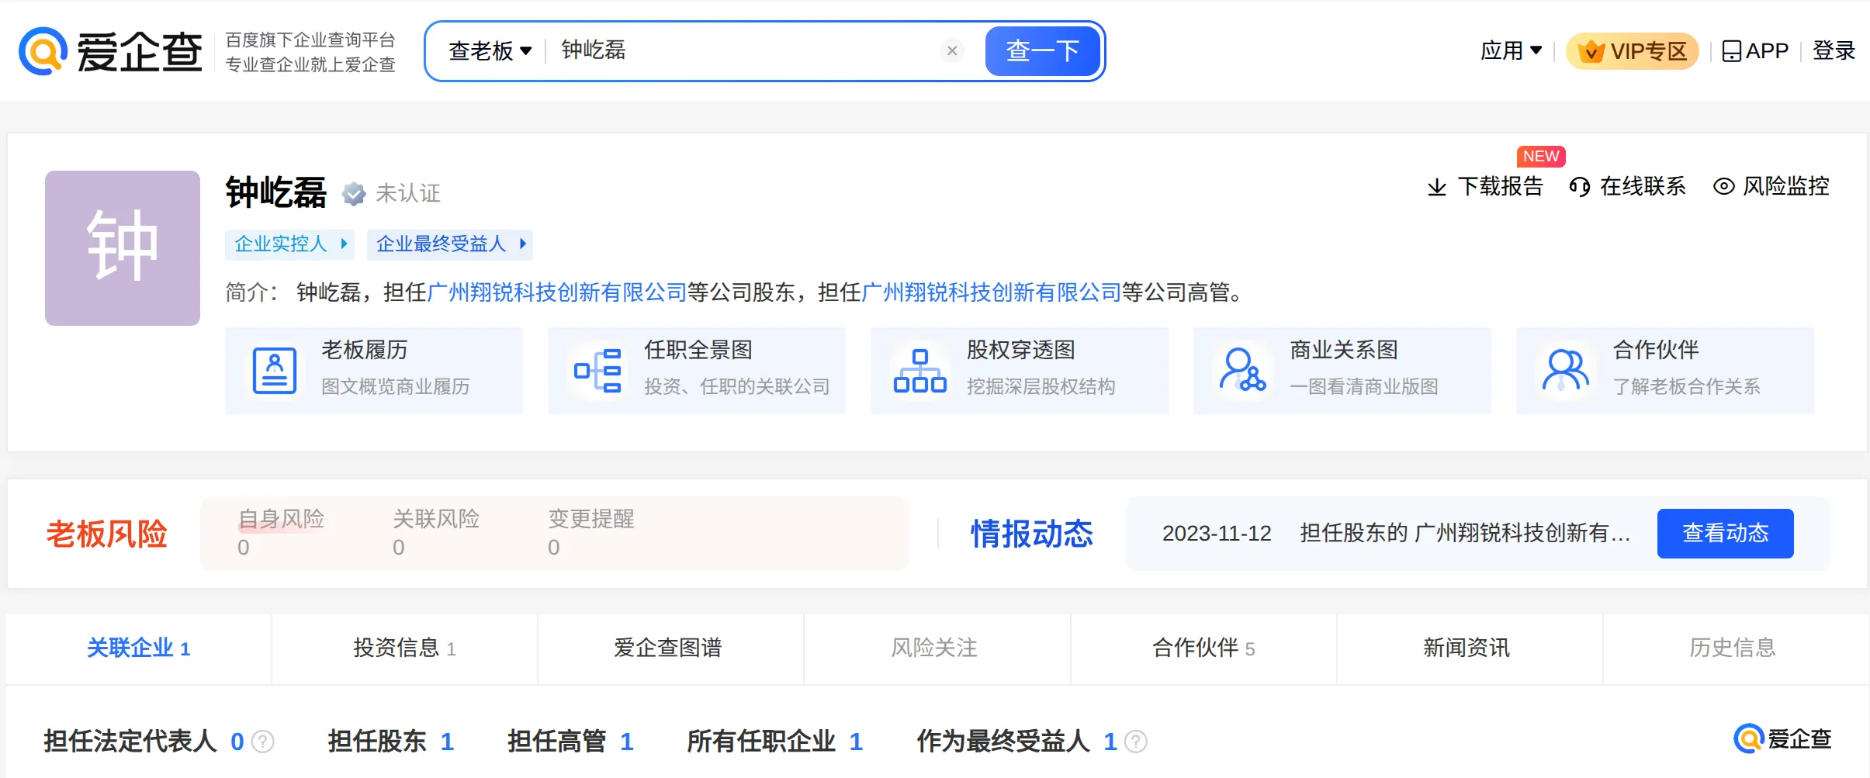The width and height of the screenshot is (1870, 778).
Task: Click the 风险监控 eye icon
Action: pyautogui.click(x=1723, y=187)
